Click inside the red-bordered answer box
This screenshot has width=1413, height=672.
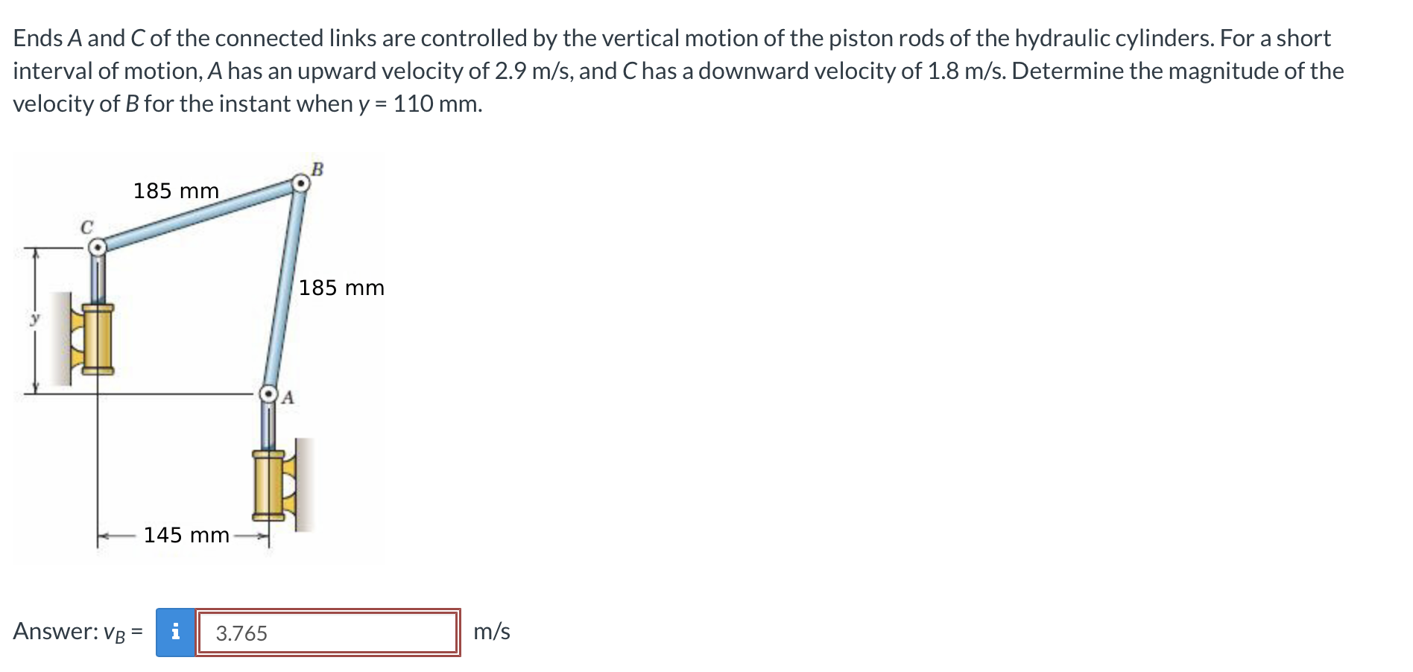(328, 633)
